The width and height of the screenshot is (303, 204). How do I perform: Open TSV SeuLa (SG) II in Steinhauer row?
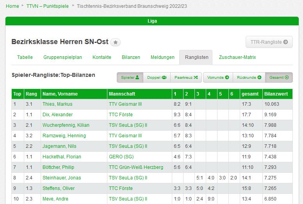pyautogui.click(x=128, y=178)
